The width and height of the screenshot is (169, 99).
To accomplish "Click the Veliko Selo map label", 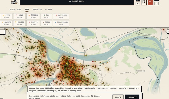I will pyautogui.click(x=140, y=71).
